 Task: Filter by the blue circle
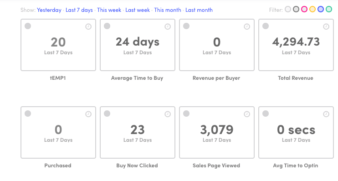(x=321, y=9)
